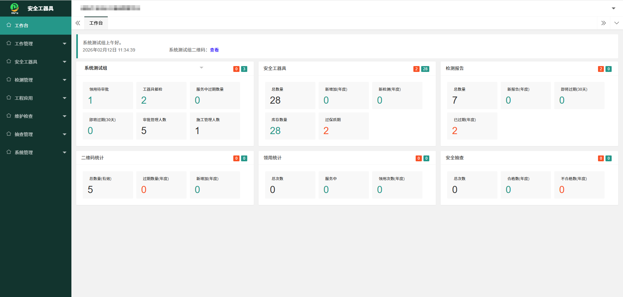The width and height of the screenshot is (623, 297).
Task: Open the user account dropdown arrow
Action: (x=613, y=8)
